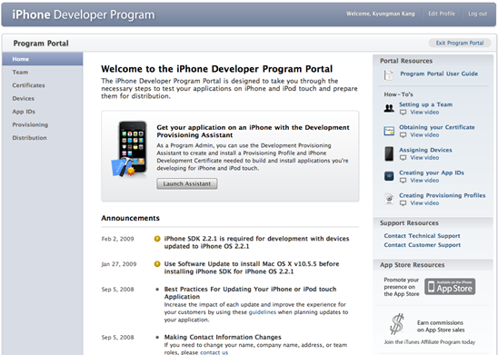The height and width of the screenshot is (355, 498).
Task: Click Welcome, Kyungman Kang text
Action: pyautogui.click(x=381, y=14)
